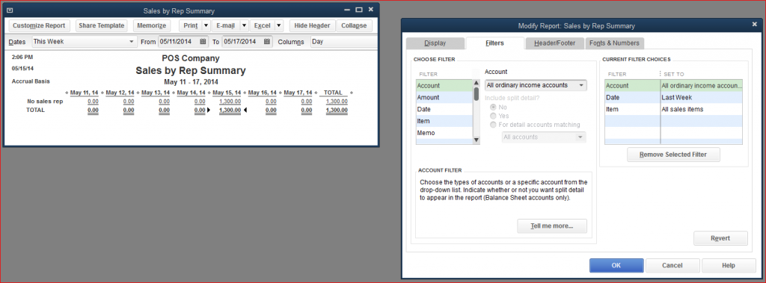The width and height of the screenshot is (766, 283).
Task: Close the Sales by Rep Summary window
Action: point(371,10)
